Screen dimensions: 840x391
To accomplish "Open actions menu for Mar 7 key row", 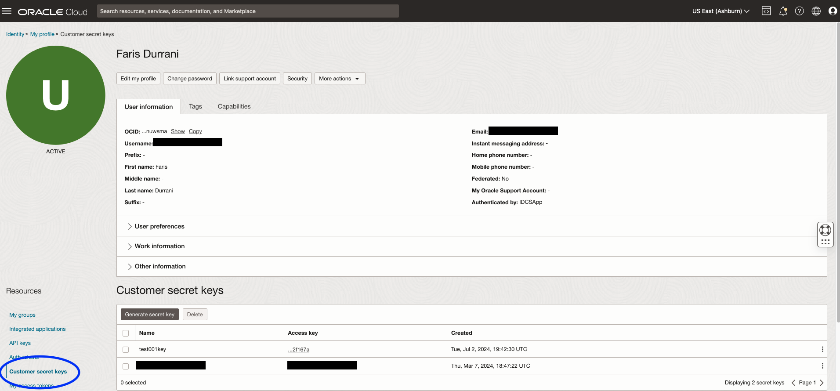I will point(822,366).
